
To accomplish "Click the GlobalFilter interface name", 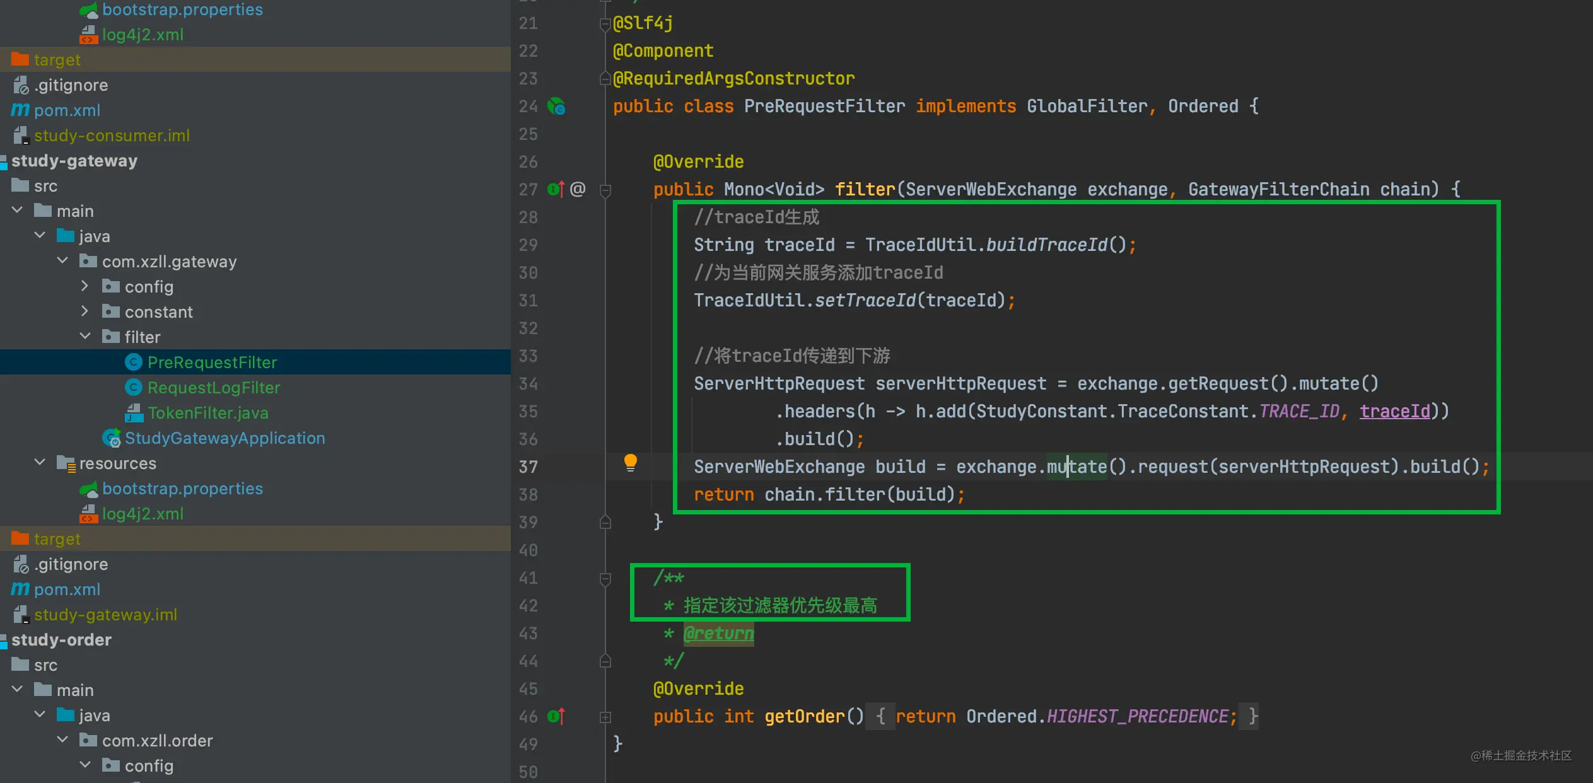I will pyautogui.click(x=1087, y=106).
